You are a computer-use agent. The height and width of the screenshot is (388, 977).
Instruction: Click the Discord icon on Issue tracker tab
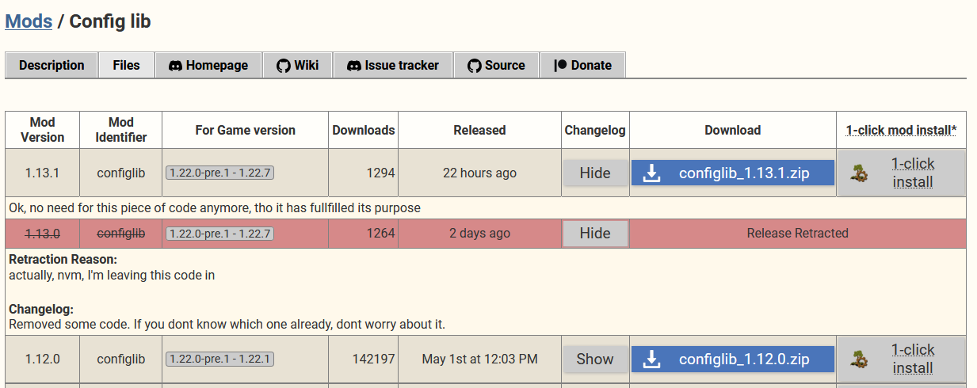354,66
